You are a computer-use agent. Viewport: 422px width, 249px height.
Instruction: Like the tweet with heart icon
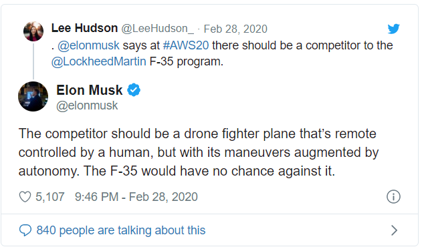coord(25,197)
